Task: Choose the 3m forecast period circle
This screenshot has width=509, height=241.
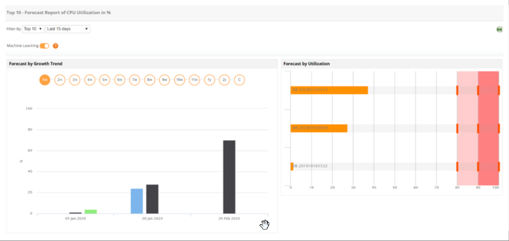Action: (75, 80)
